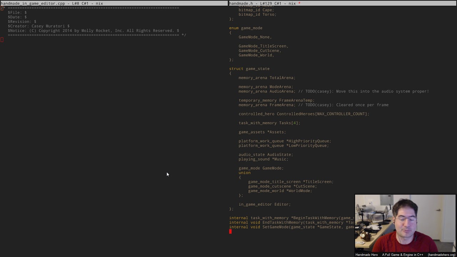Click the "Handmade Hero" caption text
This screenshot has height=257, width=457.
pos(366,255)
